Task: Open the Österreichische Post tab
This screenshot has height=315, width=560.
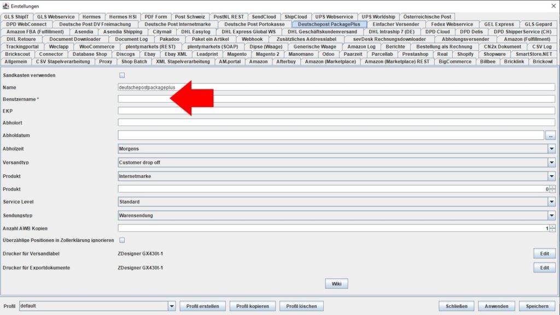Action: click(427, 17)
